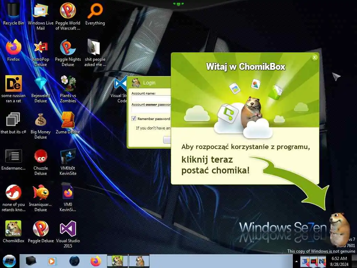Viewport: 357px width, 268px height.
Task: Open Visual Studio Code desktop shortcut
Action: click(x=119, y=89)
